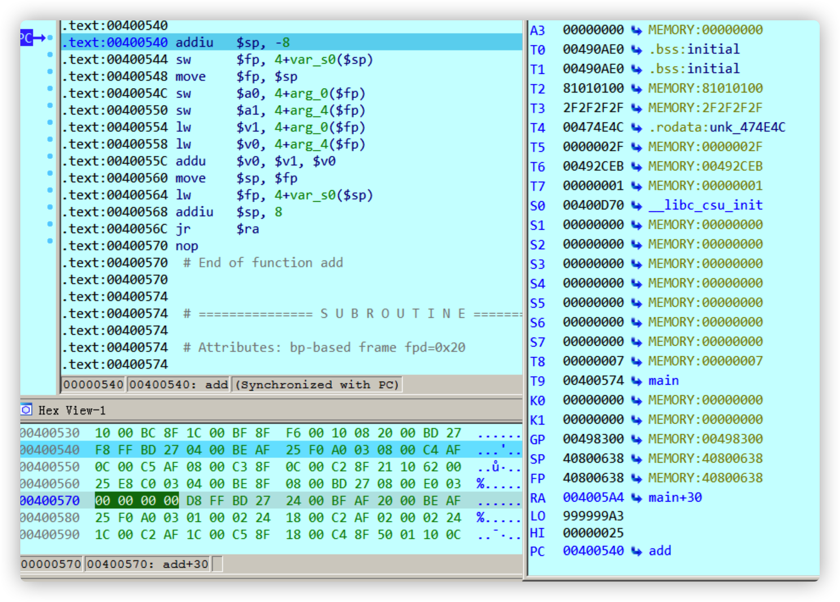Follow the main link in T9 row
The image size is (840, 602).
[x=664, y=381]
